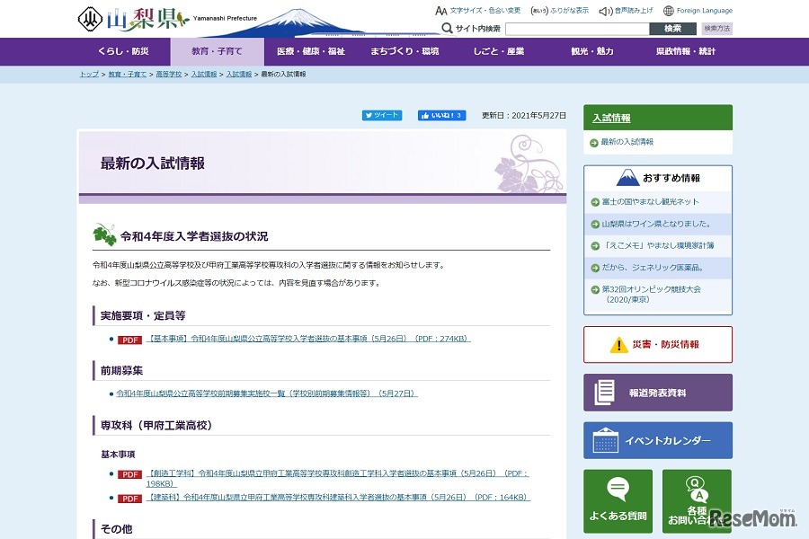Image resolution: width=809 pixels, height=539 pixels.
Task: Open 報道発表資料 press release document icon
Action: click(x=603, y=392)
